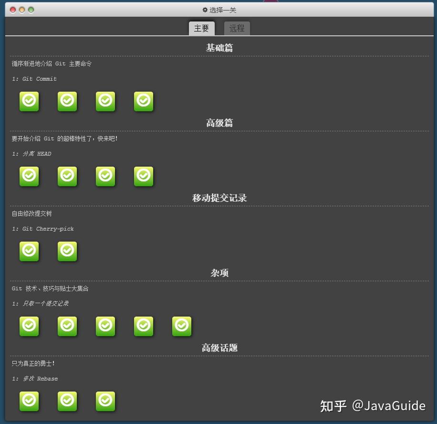Click the 只为真正的勇士 description

click(x=33, y=363)
